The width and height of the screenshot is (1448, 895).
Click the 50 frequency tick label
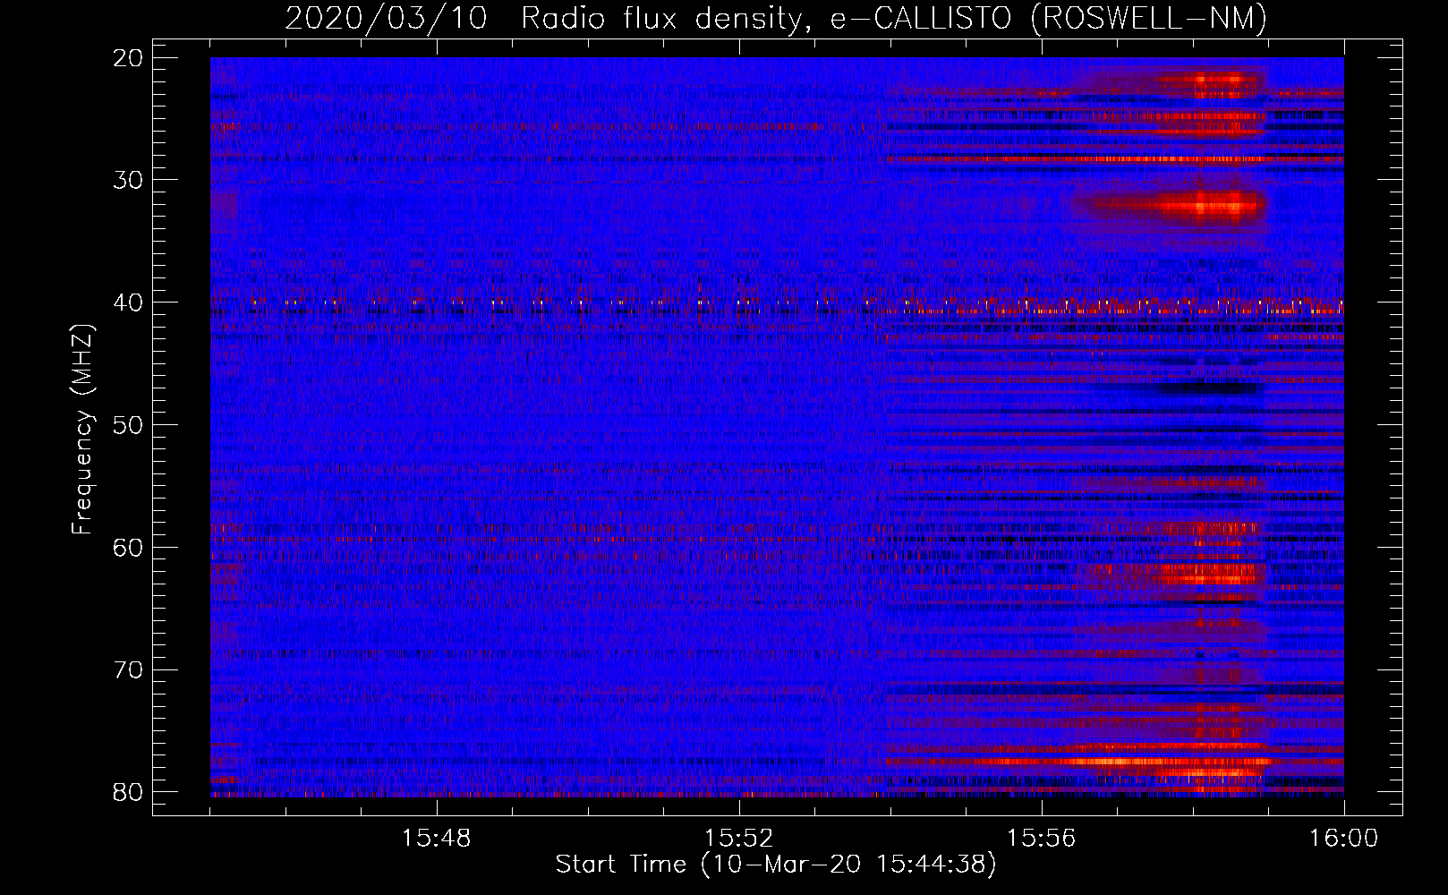pyautogui.click(x=129, y=425)
